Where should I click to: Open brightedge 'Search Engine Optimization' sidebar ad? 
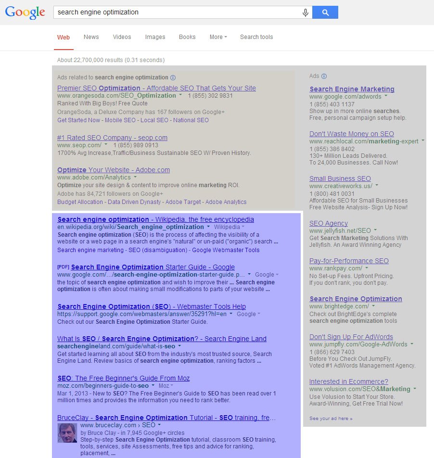point(356,299)
